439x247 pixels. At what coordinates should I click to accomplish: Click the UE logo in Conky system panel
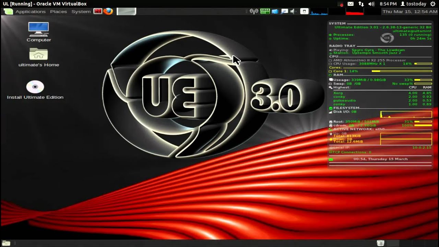pyautogui.click(x=387, y=37)
